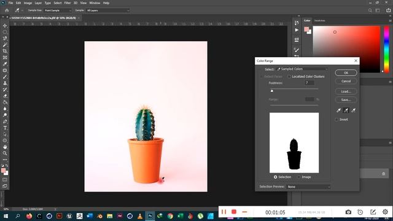Image resolution: width=393 pixels, height=221 pixels.
Task: Pause the screen recording
Action: click(x=224, y=212)
